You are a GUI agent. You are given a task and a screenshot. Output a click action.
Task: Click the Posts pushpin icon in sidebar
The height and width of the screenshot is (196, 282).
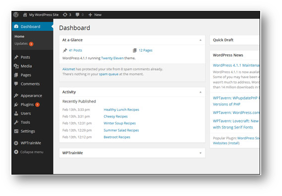click(x=16, y=57)
